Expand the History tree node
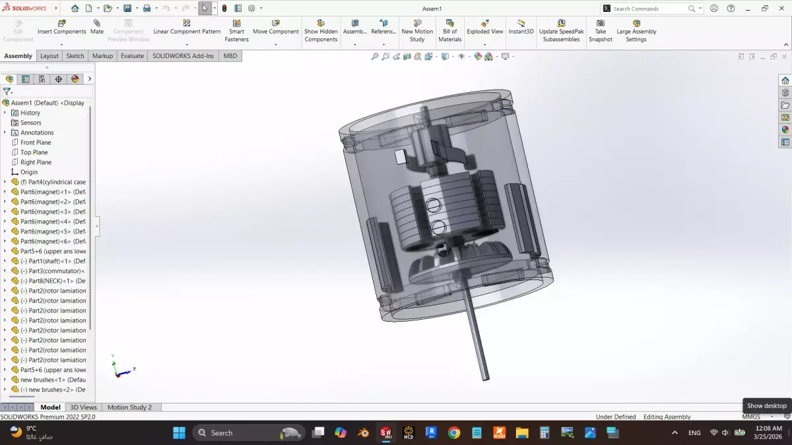Image resolution: width=792 pixels, height=445 pixels. (5, 113)
